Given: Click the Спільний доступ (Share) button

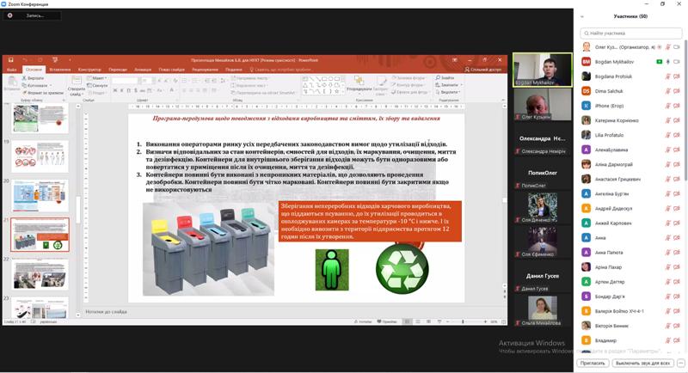Looking at the screenshot, I should pyautogui.click(x=483, y=70).
